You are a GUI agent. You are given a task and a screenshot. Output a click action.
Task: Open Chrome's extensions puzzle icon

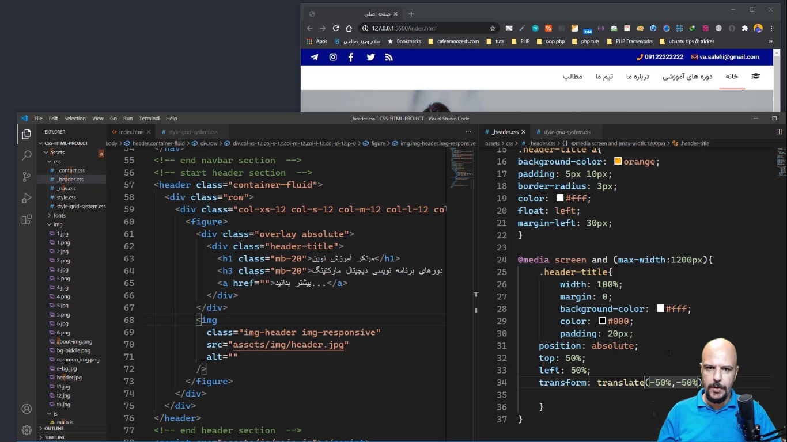745,28
